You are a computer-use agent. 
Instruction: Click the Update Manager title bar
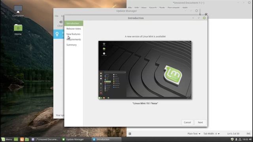[x=126, y=11]
